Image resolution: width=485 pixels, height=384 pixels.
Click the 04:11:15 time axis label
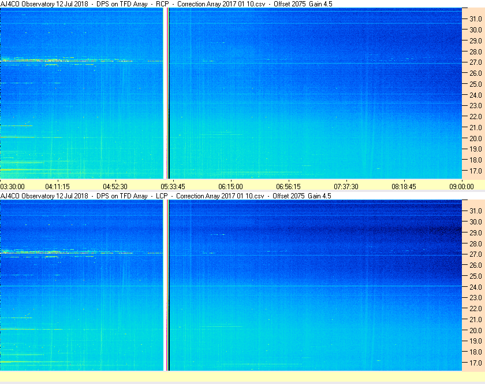point(58,187)
